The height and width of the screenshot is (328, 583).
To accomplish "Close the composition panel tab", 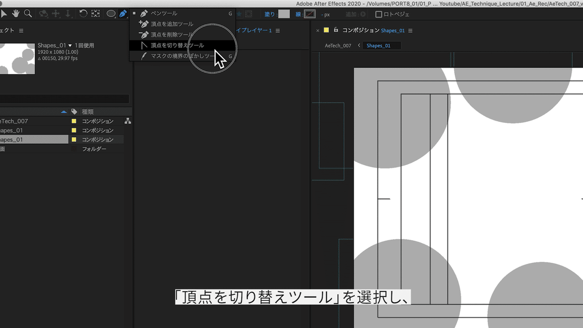I will [318, 31].
